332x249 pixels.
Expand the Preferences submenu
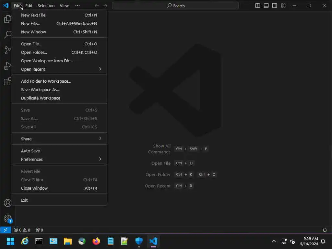pos(59,159)
